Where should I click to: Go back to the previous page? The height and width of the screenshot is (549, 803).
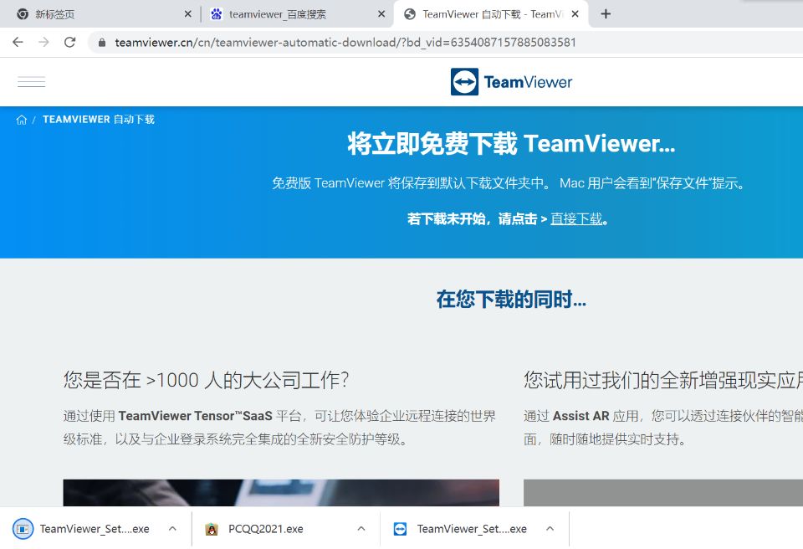[18, 42]
